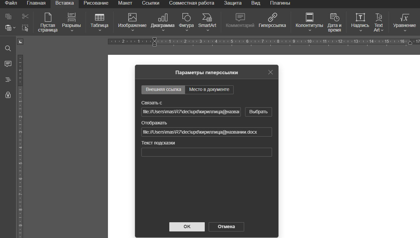The image size is (420, 238).
Task: Switch to the Плагины tab
Action: coord(280,3)
